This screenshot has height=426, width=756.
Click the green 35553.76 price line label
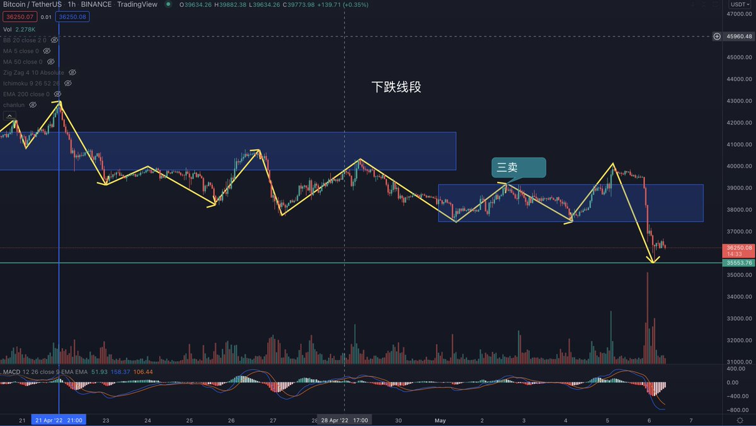point(739,262)
